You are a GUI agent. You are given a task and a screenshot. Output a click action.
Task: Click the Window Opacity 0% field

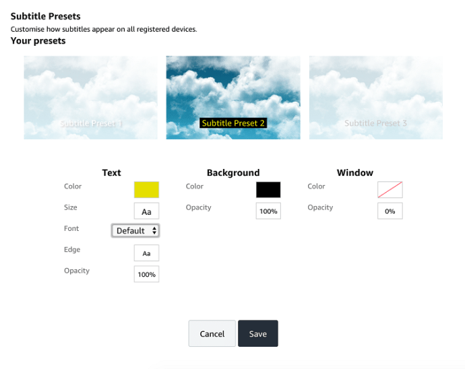point(390,211)
